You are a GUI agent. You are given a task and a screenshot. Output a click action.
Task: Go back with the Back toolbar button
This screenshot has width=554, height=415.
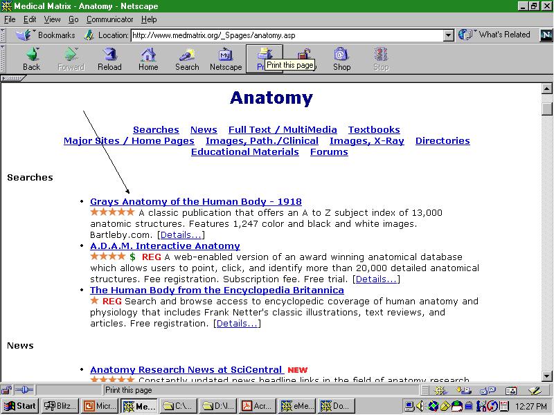(x=32, y=59)
